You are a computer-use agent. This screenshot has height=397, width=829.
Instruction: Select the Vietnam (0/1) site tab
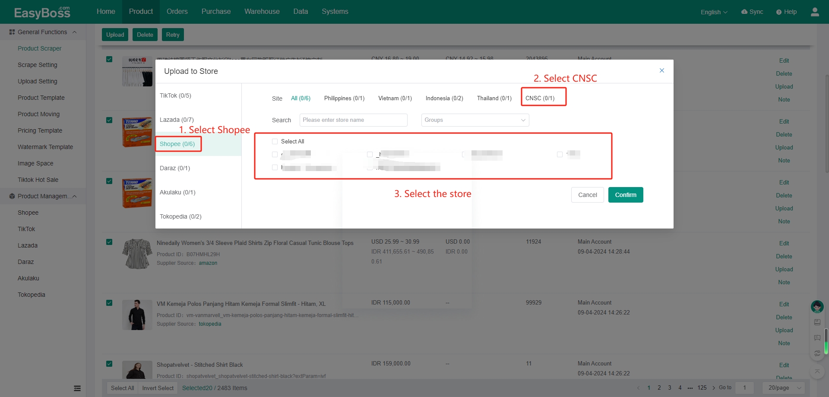pyautogui.click(x=395, y=98)
